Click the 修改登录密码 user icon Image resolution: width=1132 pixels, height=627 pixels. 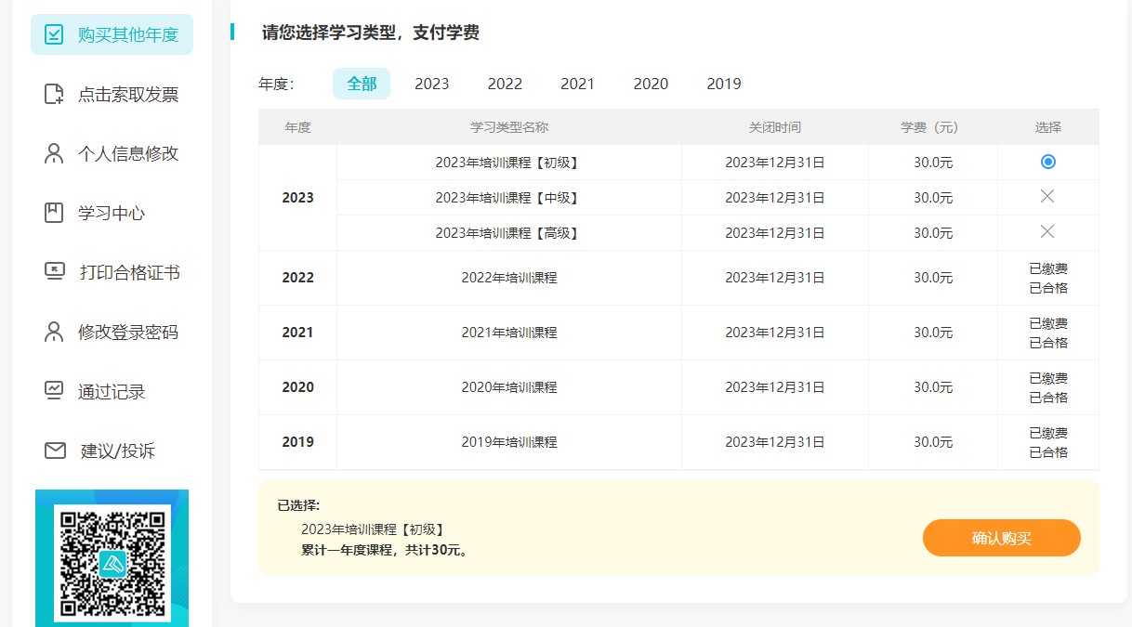pos(54,333)
